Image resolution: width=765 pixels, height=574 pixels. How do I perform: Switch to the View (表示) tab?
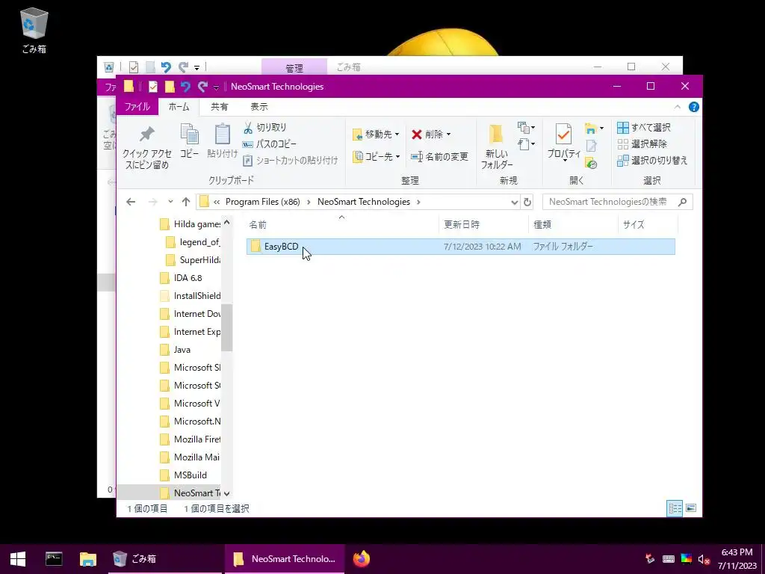(259, 106)
